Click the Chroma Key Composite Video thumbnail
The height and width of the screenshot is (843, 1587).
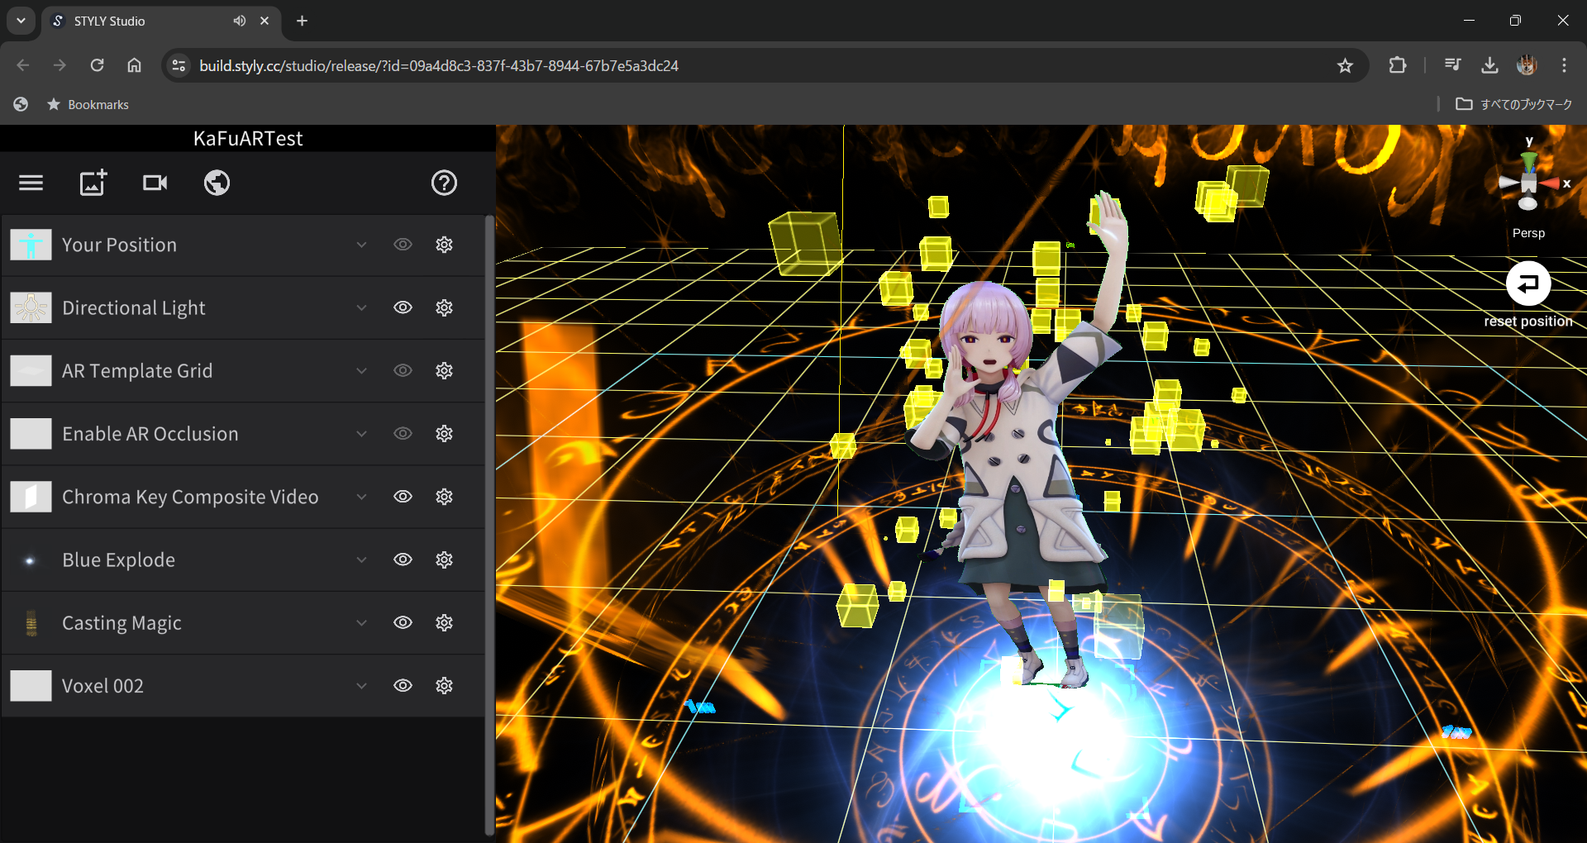31,497
